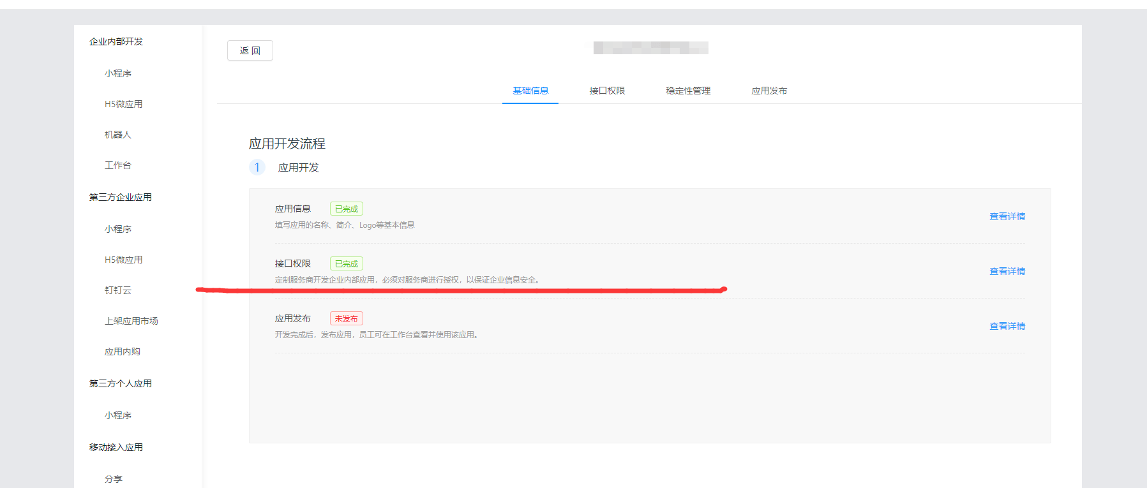This screenshot has width=1147, height=488.
Task: Select H5微应用 under 第三方企业应用
Action: click(124, 260)
